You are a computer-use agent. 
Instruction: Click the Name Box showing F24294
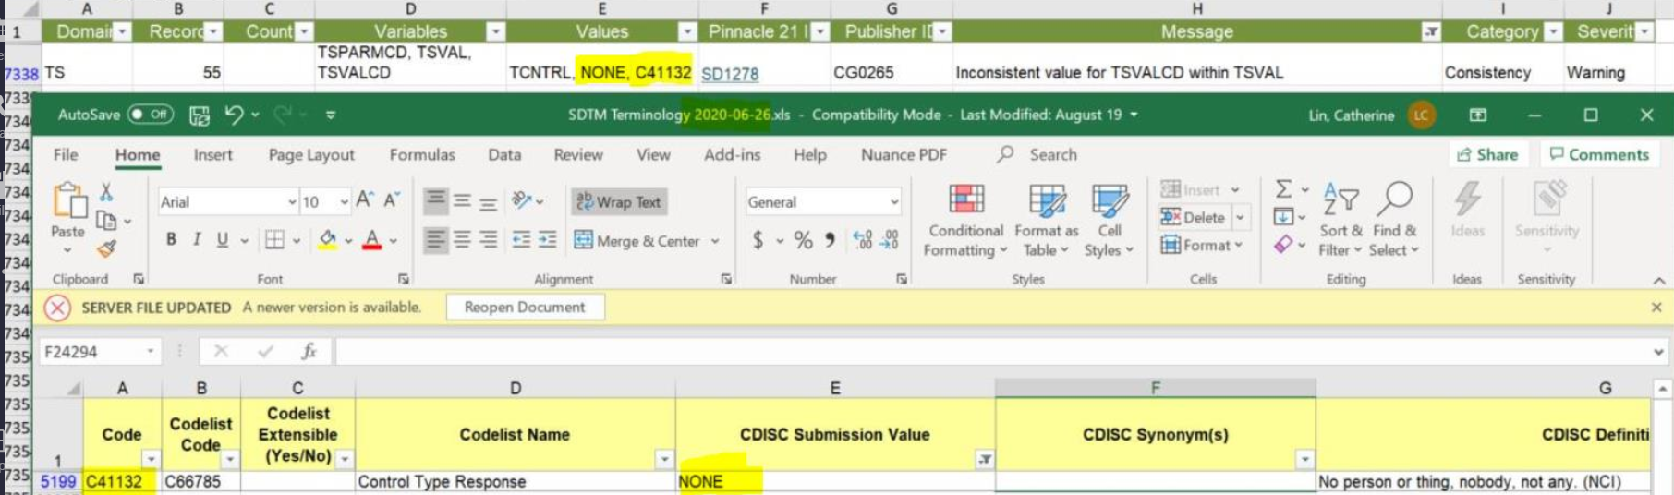pyautogui.click(x=99, y=352)
